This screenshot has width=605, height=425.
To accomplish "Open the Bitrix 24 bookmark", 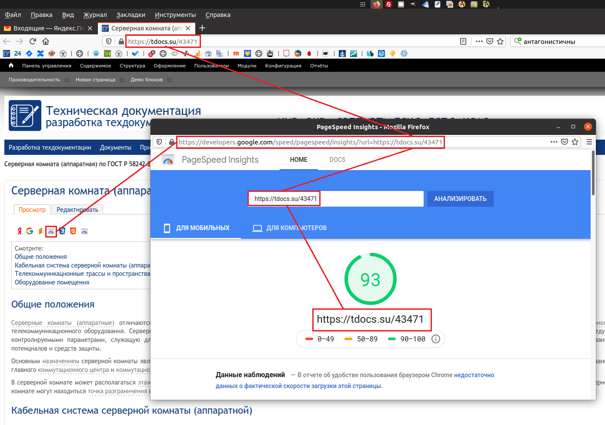I will click(x=17, y=54).
